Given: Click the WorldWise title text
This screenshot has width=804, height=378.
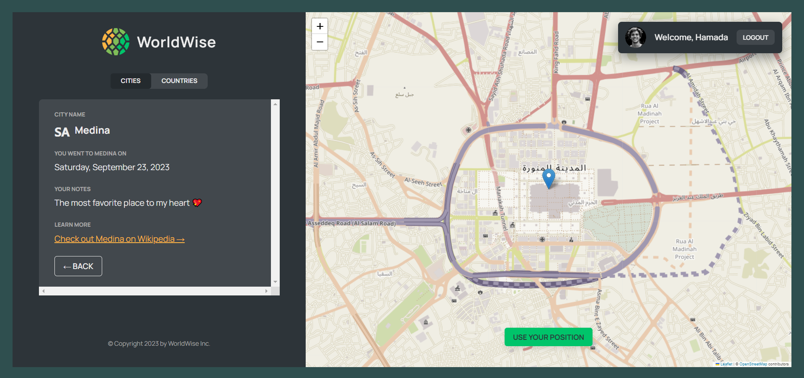Looking at the screenshot, I should pyautogui.click(x=176, y=42).
